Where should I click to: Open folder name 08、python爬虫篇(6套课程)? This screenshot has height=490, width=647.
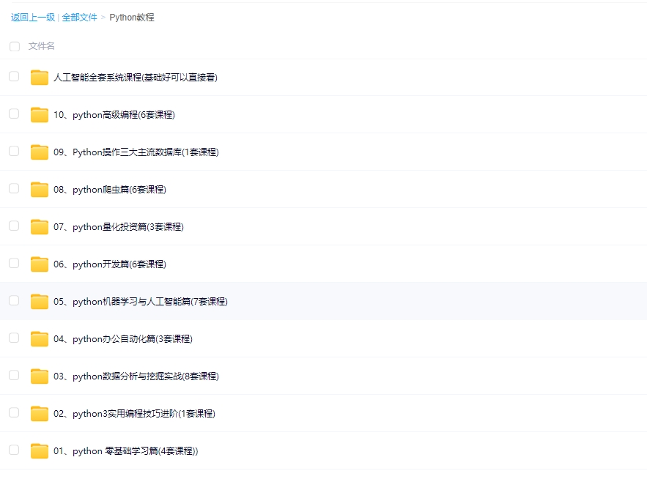(x=110, y=189)
